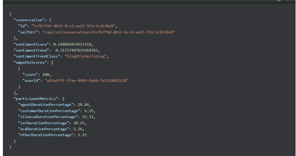Click the sentimentTrend value -0.31757447619364365

(x=76, y=50)
